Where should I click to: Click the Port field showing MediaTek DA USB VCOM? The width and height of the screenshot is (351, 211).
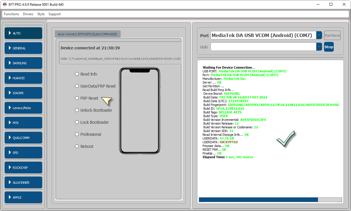tap(263, 35)
